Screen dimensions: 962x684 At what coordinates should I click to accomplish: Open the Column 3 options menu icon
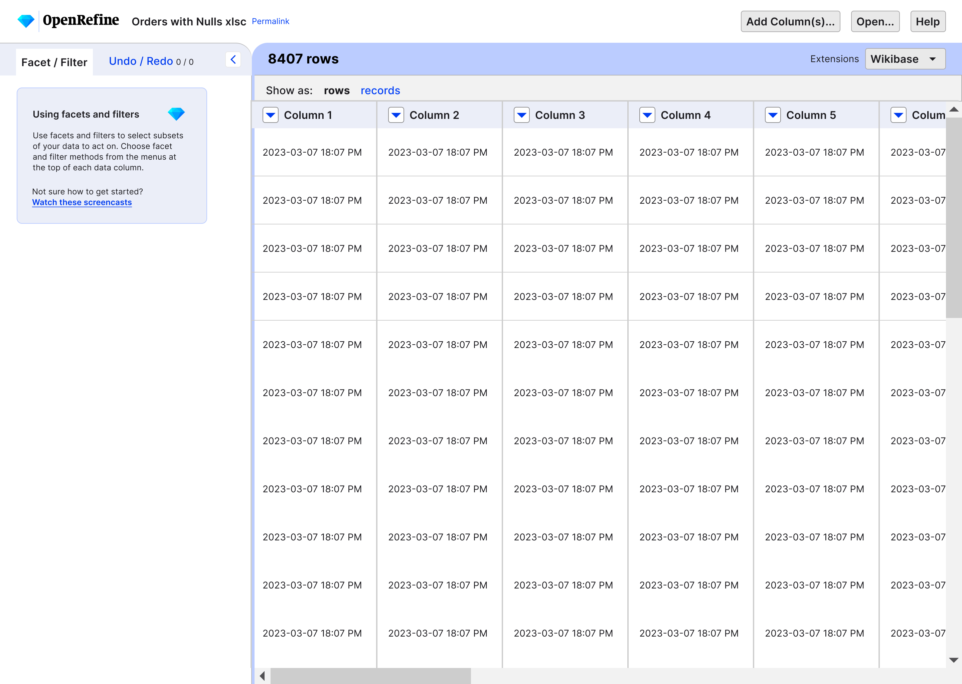click(521, 115)
